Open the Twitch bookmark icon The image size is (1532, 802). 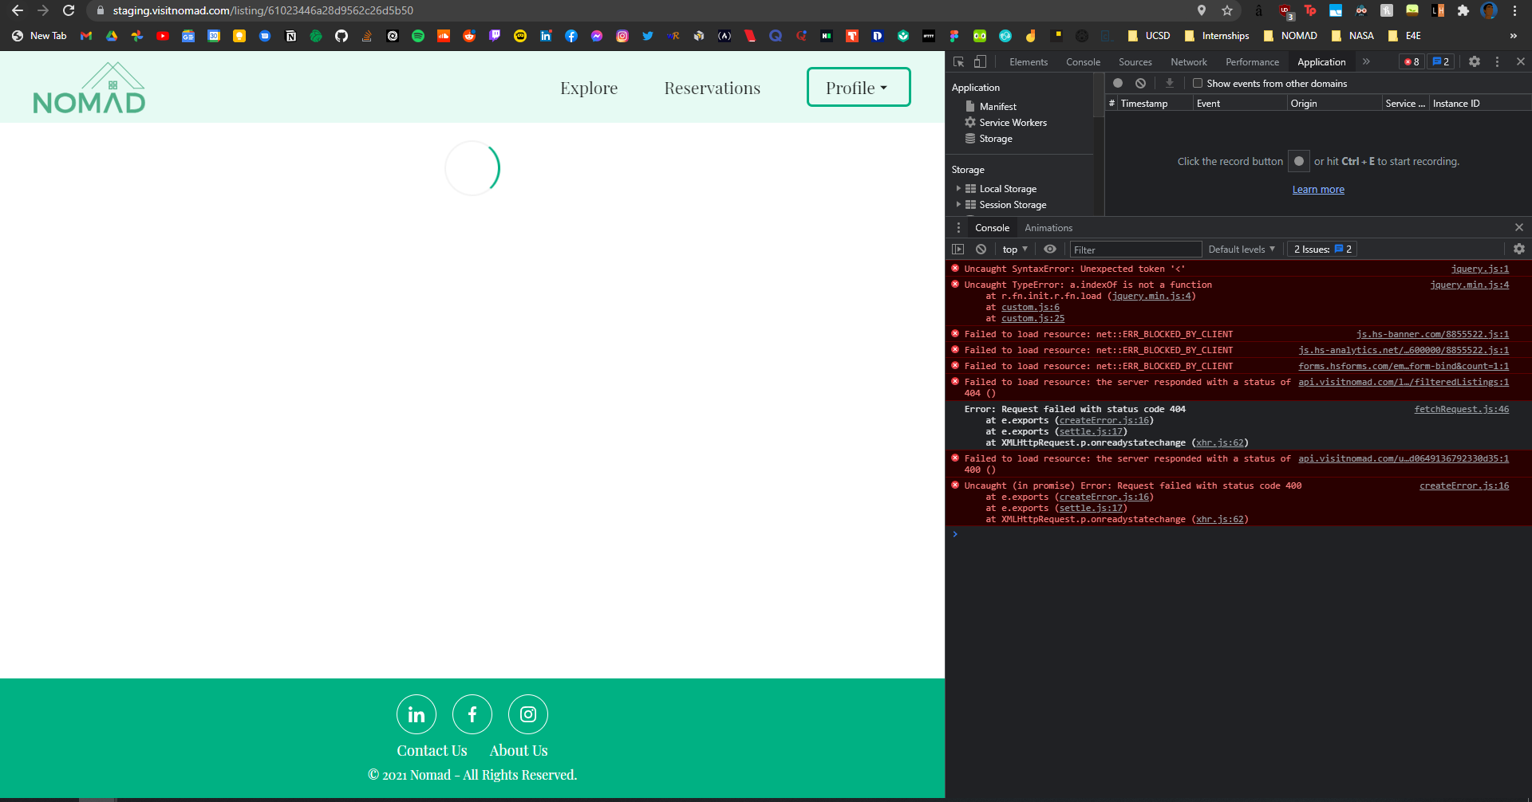495,36
